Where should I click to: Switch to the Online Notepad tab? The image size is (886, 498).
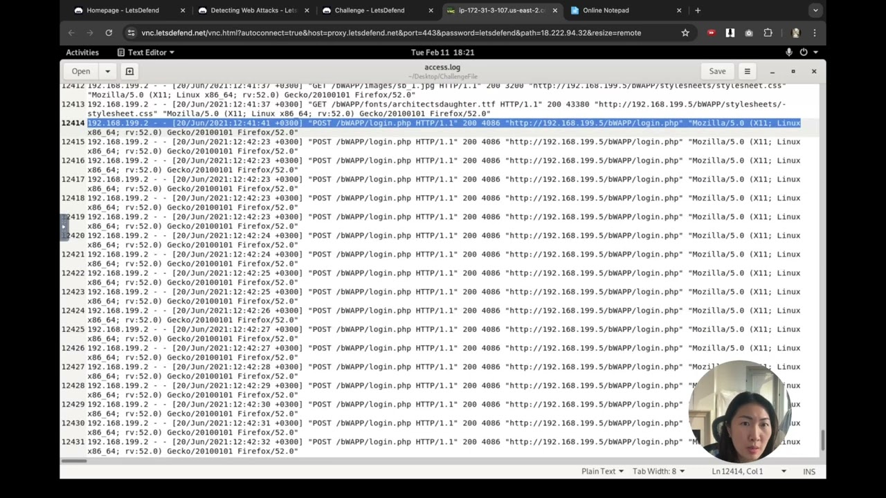coord(606,10)
